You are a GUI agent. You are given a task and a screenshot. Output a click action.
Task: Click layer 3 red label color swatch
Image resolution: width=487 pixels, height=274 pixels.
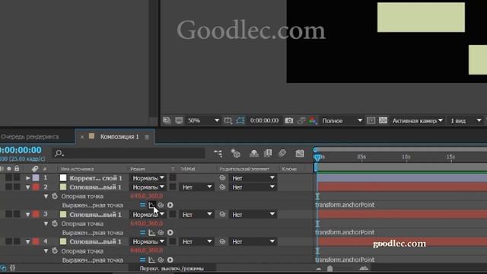[36, 215]
